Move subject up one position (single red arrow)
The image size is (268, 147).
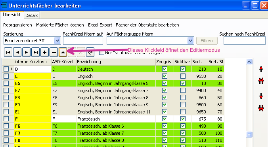pos(261,69)
